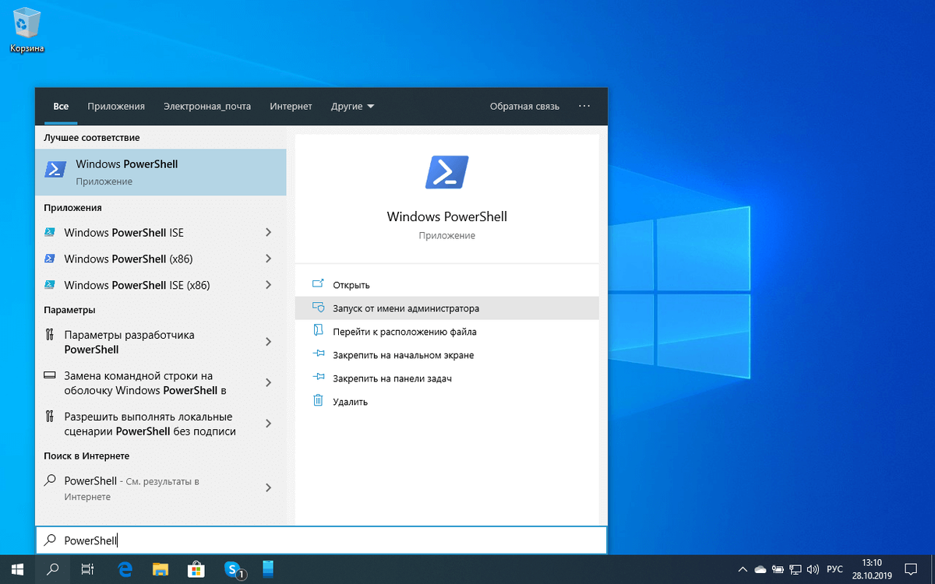Click 'Открыть' action in details pane
935x584 pixels.
click(x=447, y=285)
